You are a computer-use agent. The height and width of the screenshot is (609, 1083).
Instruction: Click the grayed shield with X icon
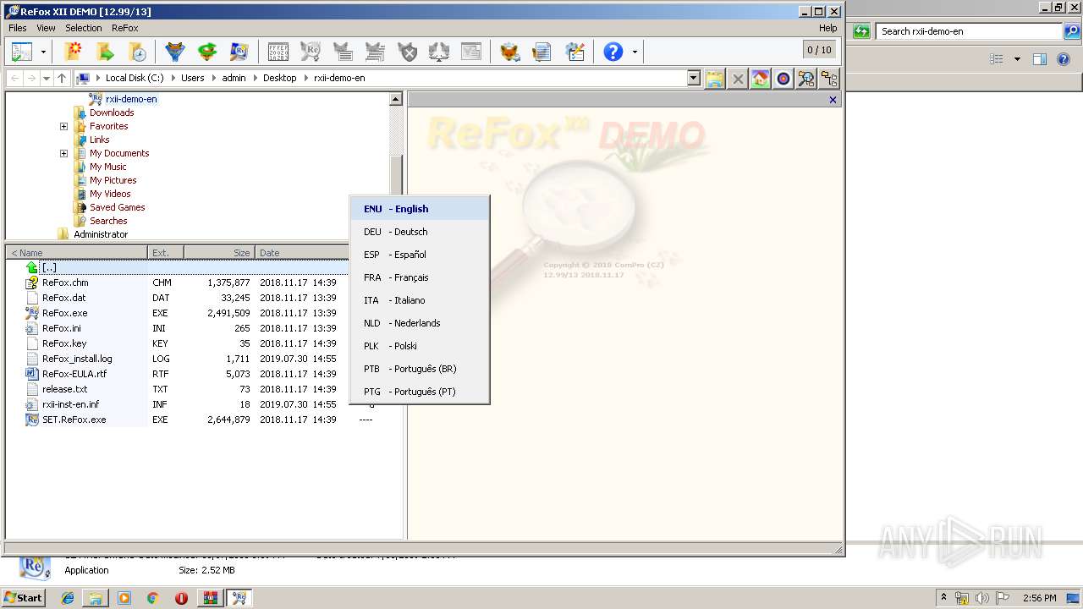point(408,52)
